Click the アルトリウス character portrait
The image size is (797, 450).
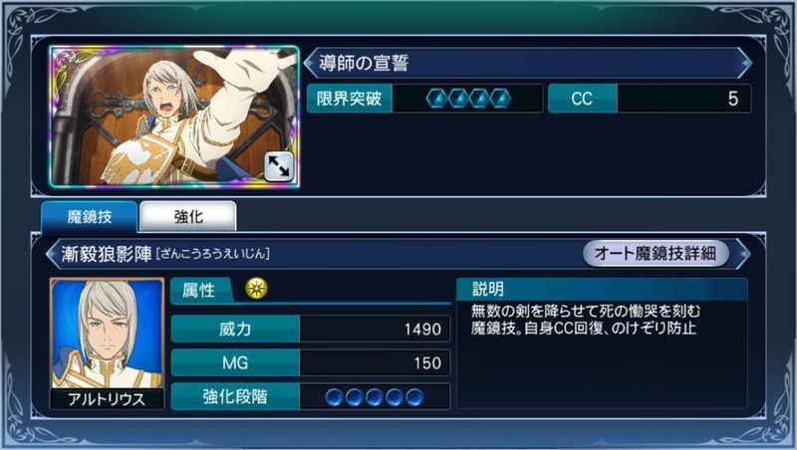click(x=107, y=342)
